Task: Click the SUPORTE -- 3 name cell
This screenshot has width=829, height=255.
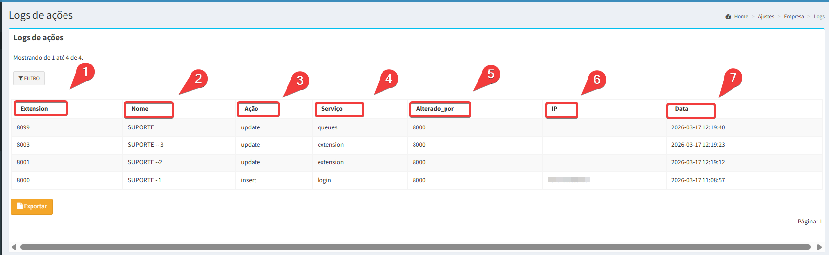Action: [146, 145]
